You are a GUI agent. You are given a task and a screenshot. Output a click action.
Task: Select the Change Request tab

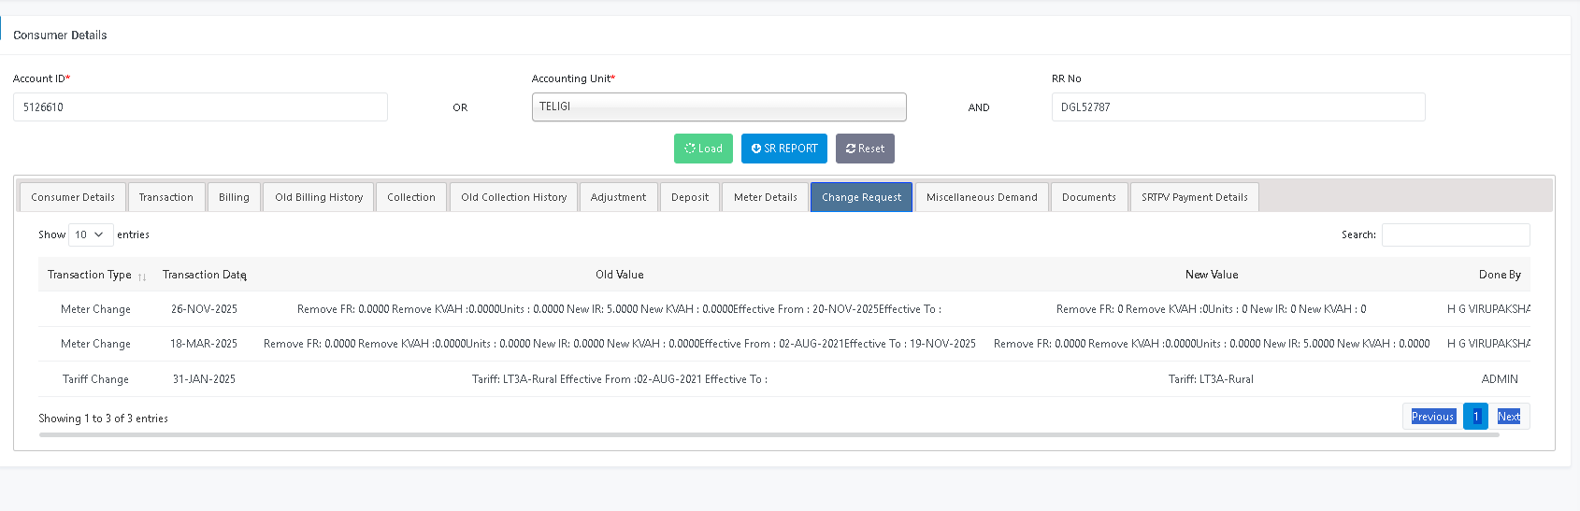click(861, 197)
